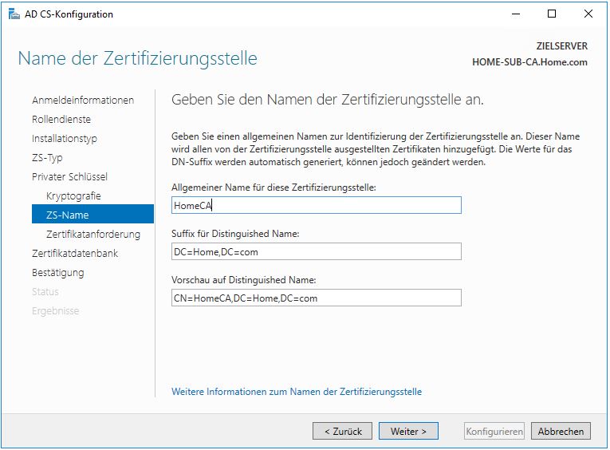Image resolution: width=610 pixels, height=450 pixels.
Task: Jump to the Bestätigung step
Action: pos(57,273)
